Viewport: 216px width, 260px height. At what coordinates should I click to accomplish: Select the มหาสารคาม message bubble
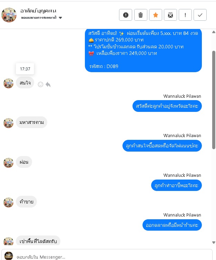(31, 122)
